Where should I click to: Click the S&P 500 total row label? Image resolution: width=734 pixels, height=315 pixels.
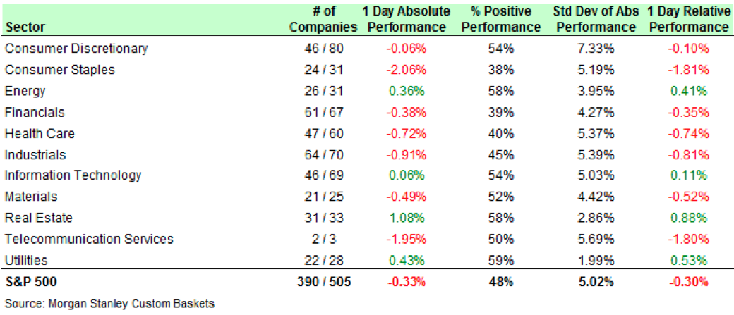pyautogui.click(x=30, y=282)
